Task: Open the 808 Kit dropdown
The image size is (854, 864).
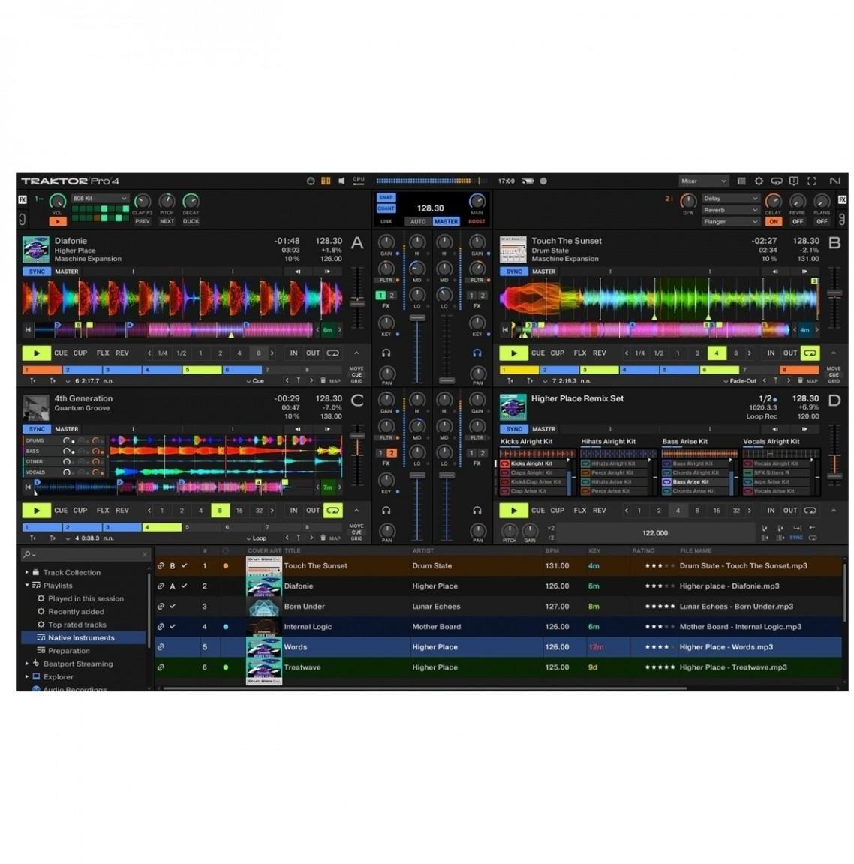Action: (100, 199)
